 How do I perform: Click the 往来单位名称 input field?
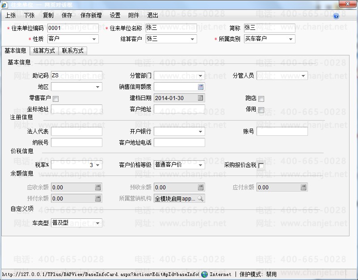click(x=171, y=28)
